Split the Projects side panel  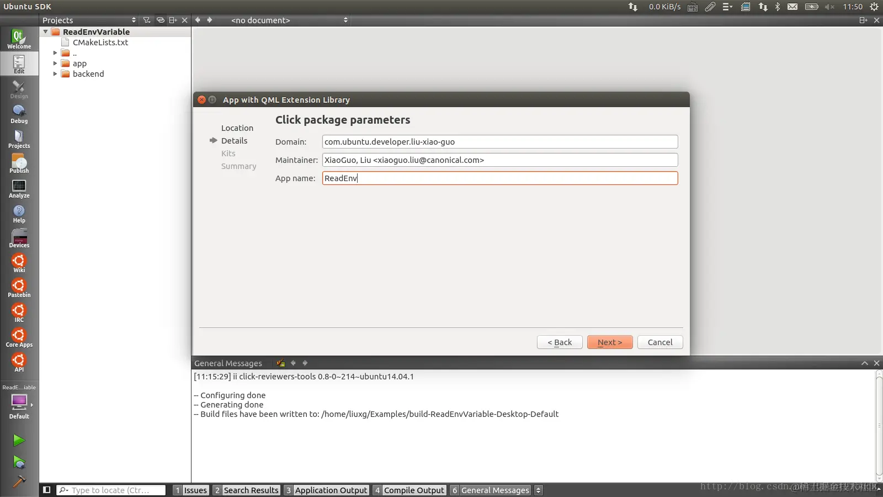pyautogui.click(x=173, y=20)
